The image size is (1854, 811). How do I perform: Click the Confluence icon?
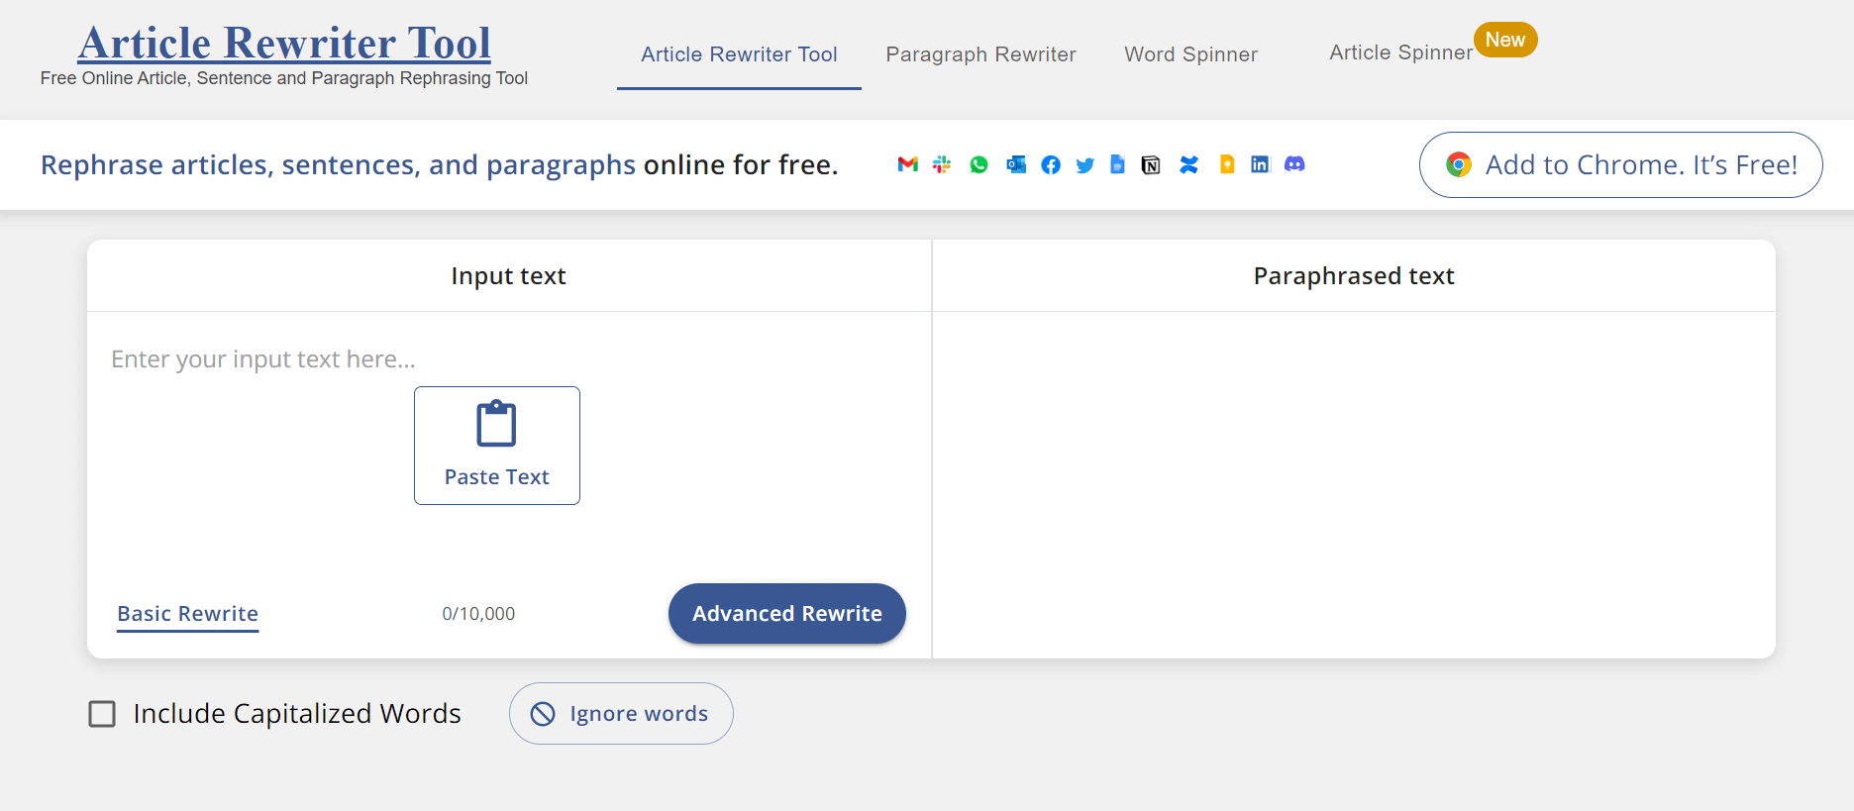[1189, 164]
